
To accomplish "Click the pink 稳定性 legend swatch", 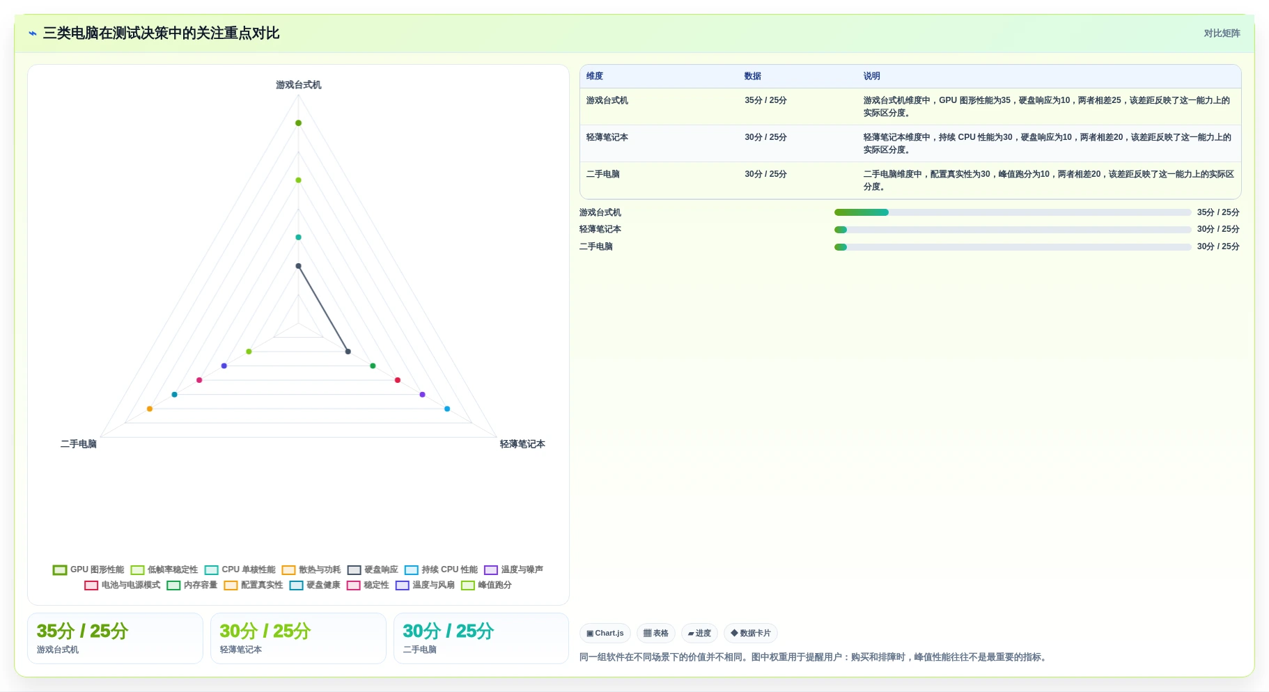I will pos(354,585).
